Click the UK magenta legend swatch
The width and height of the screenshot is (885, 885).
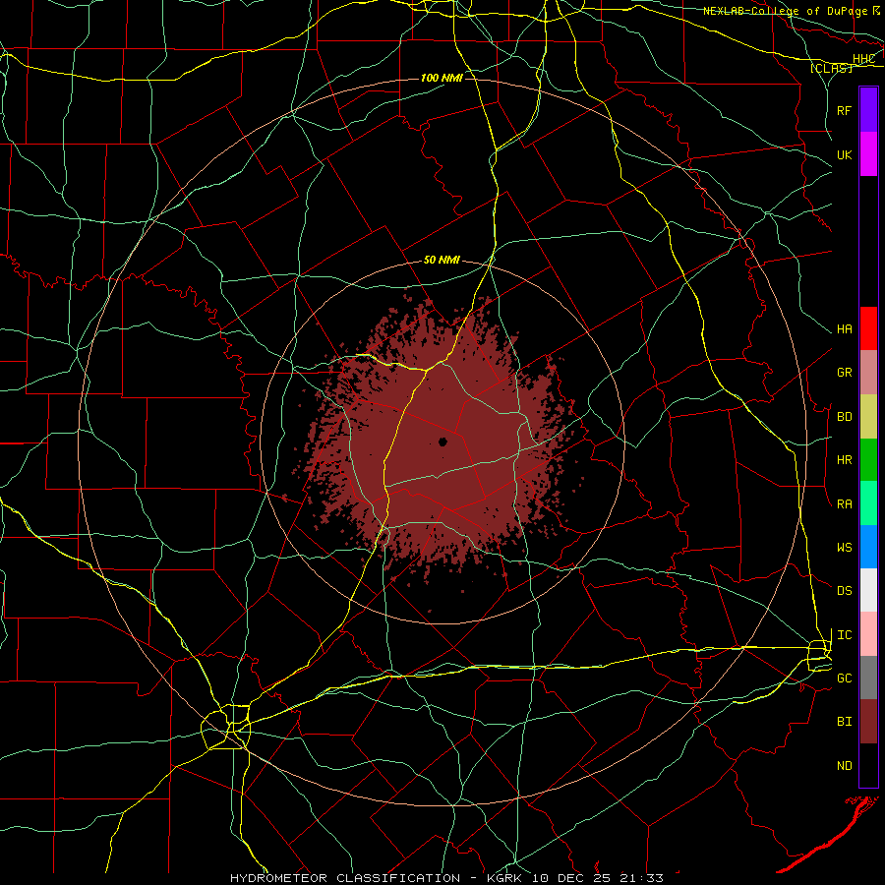coord(868,154)
